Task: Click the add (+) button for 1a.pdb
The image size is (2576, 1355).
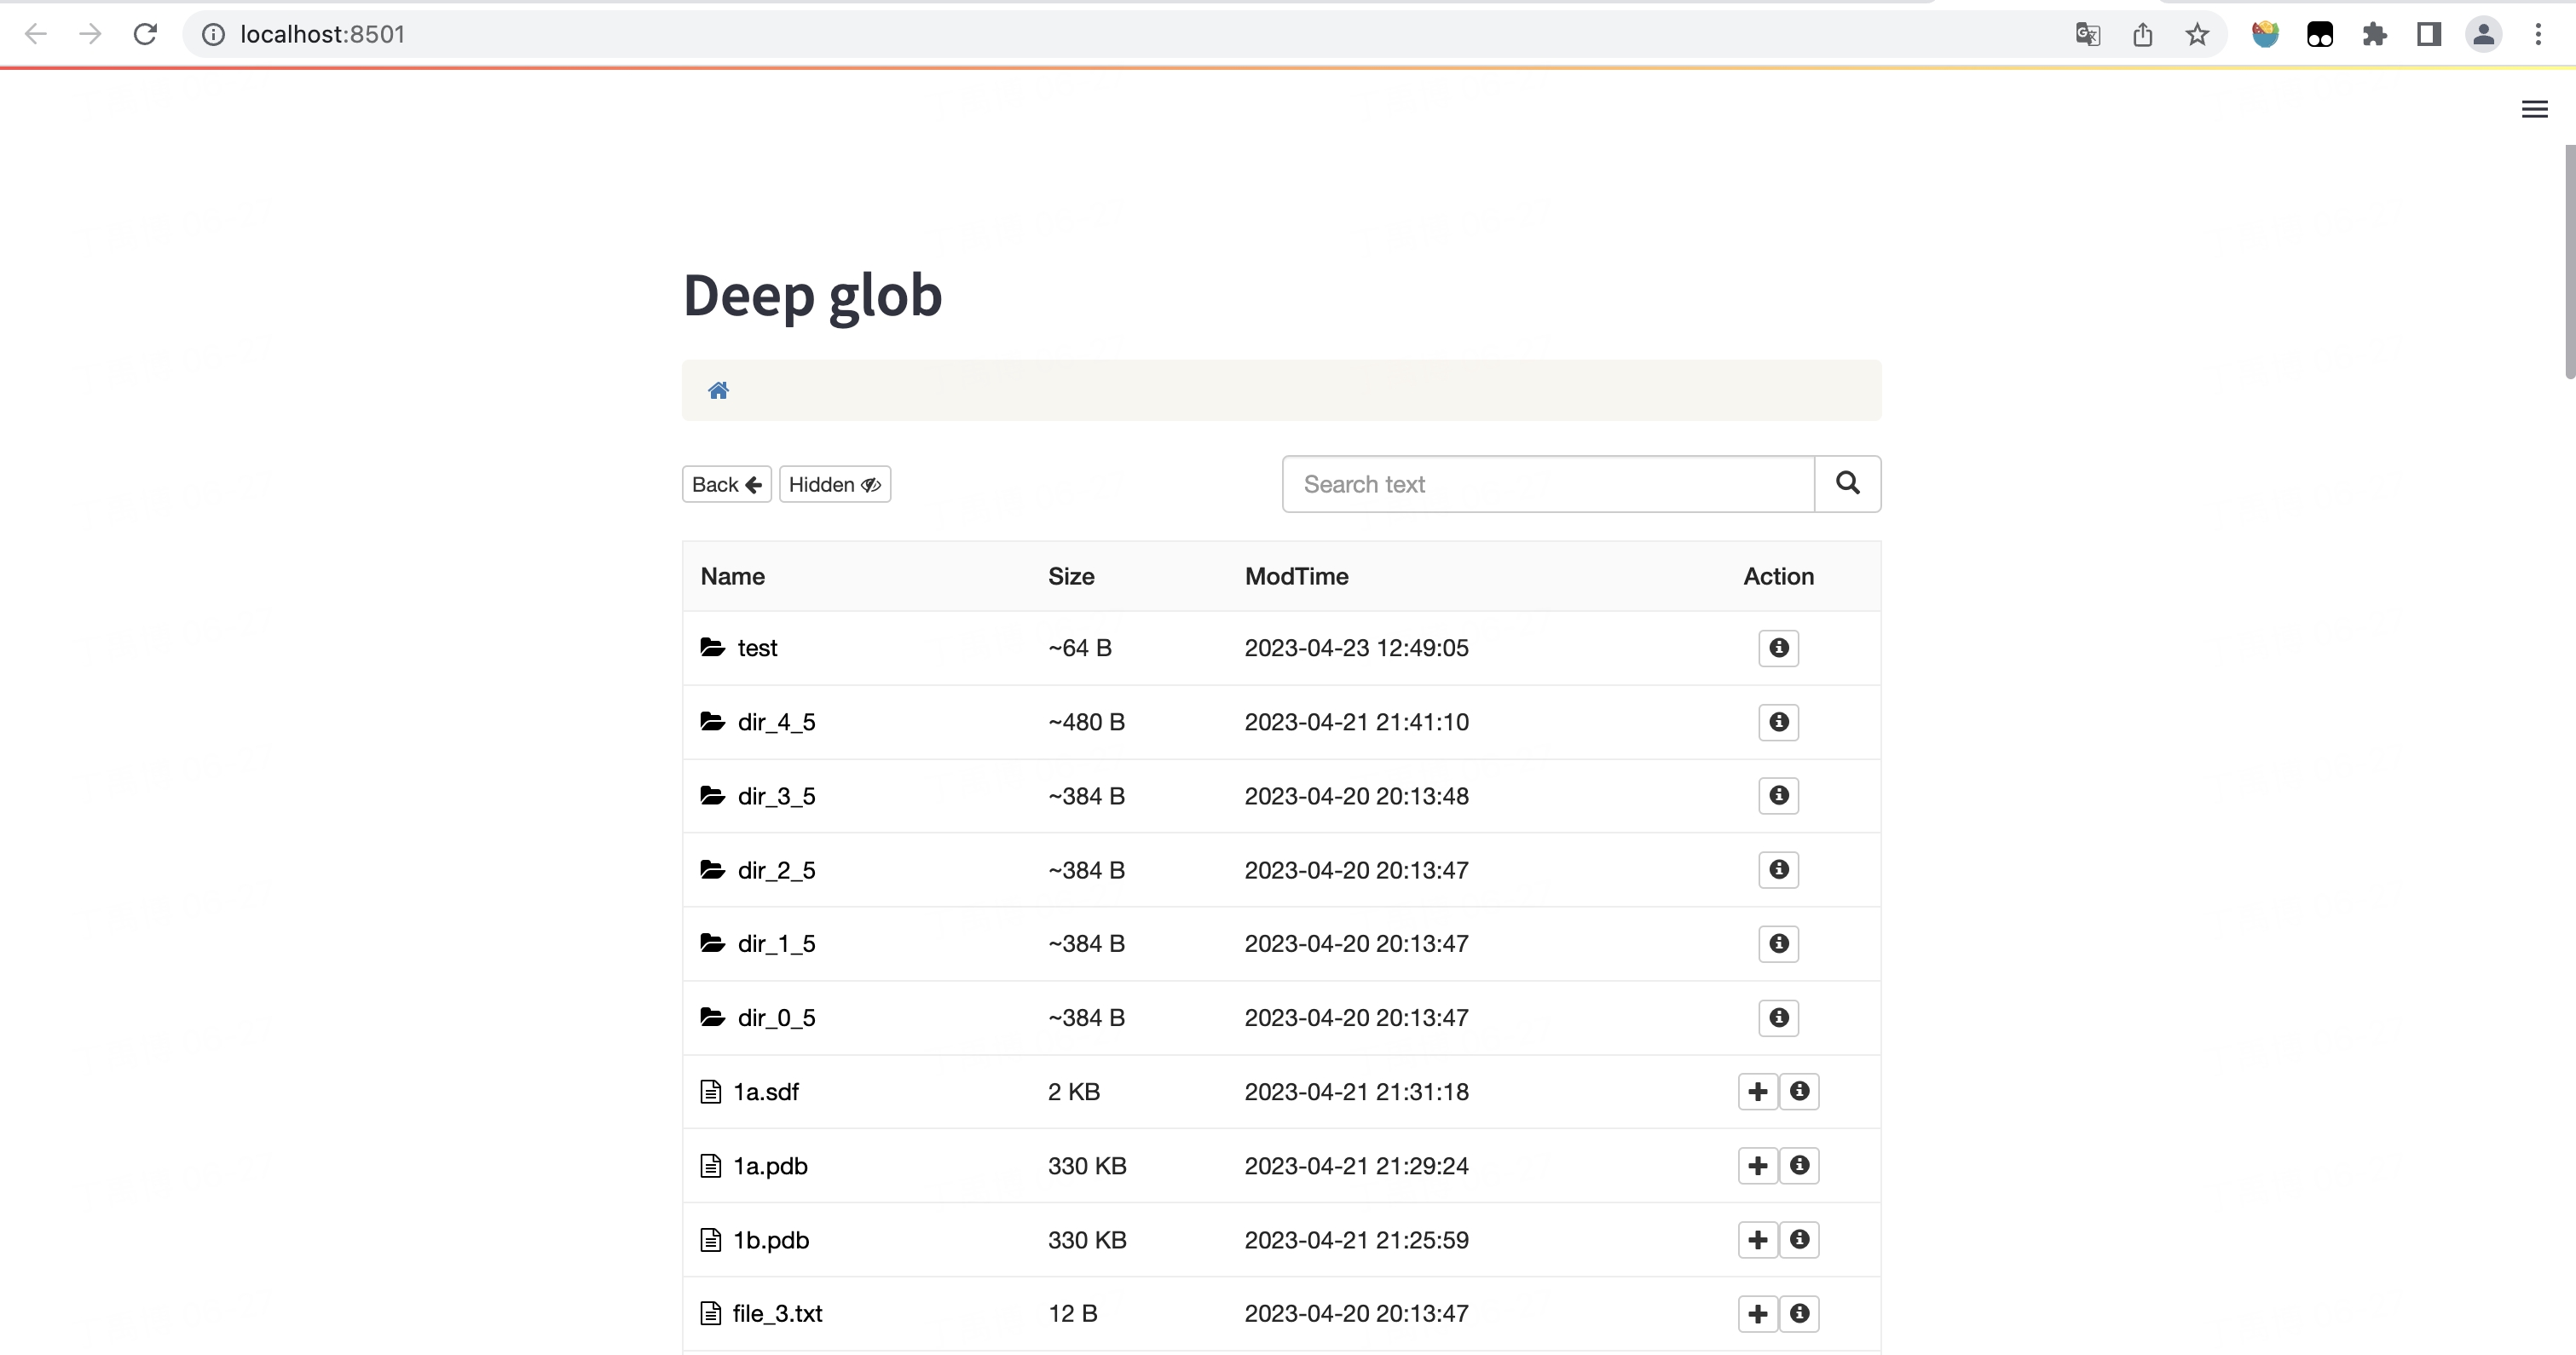Action: click(x=1757, y=1166)
